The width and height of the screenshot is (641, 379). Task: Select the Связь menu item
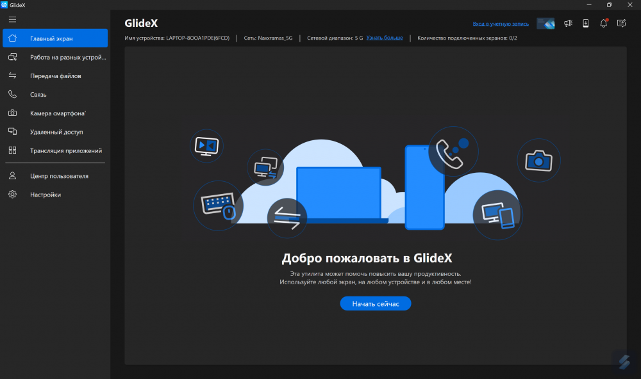point(55,94)
